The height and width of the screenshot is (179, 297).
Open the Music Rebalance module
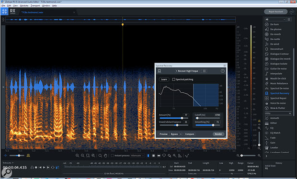pos(279,83)
